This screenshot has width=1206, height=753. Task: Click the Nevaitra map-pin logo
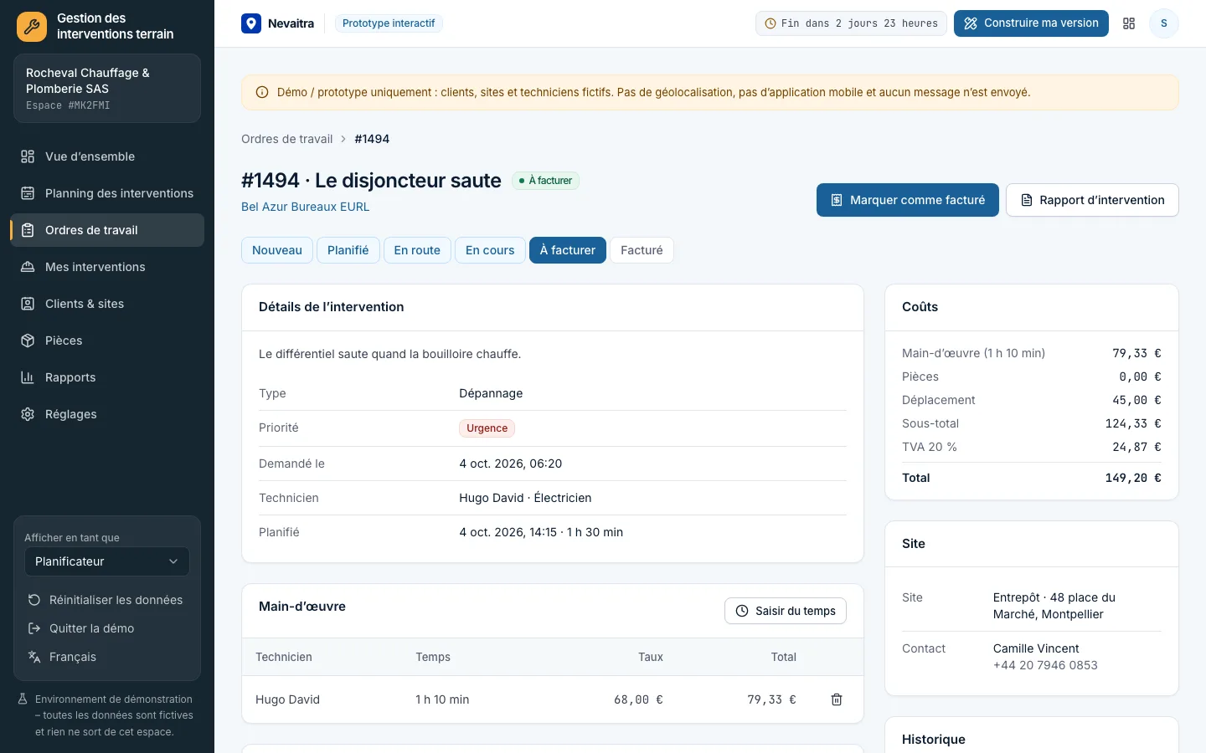(251, 23)
